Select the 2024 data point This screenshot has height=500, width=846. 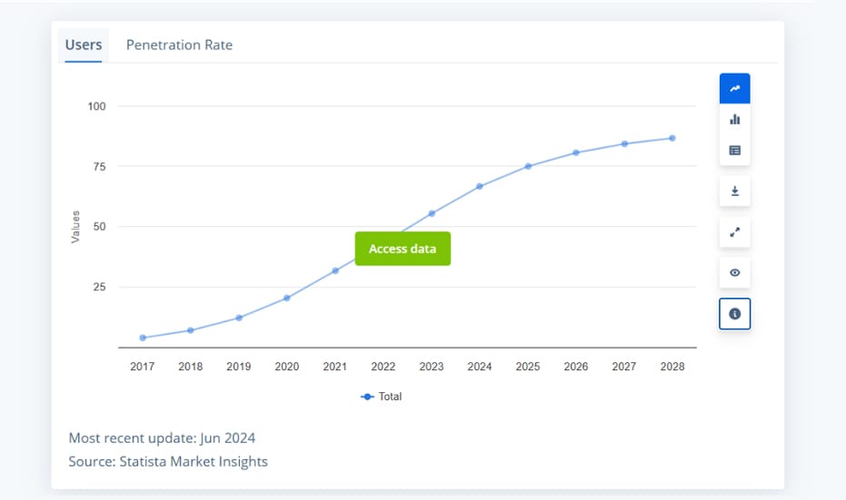point(480,186)
